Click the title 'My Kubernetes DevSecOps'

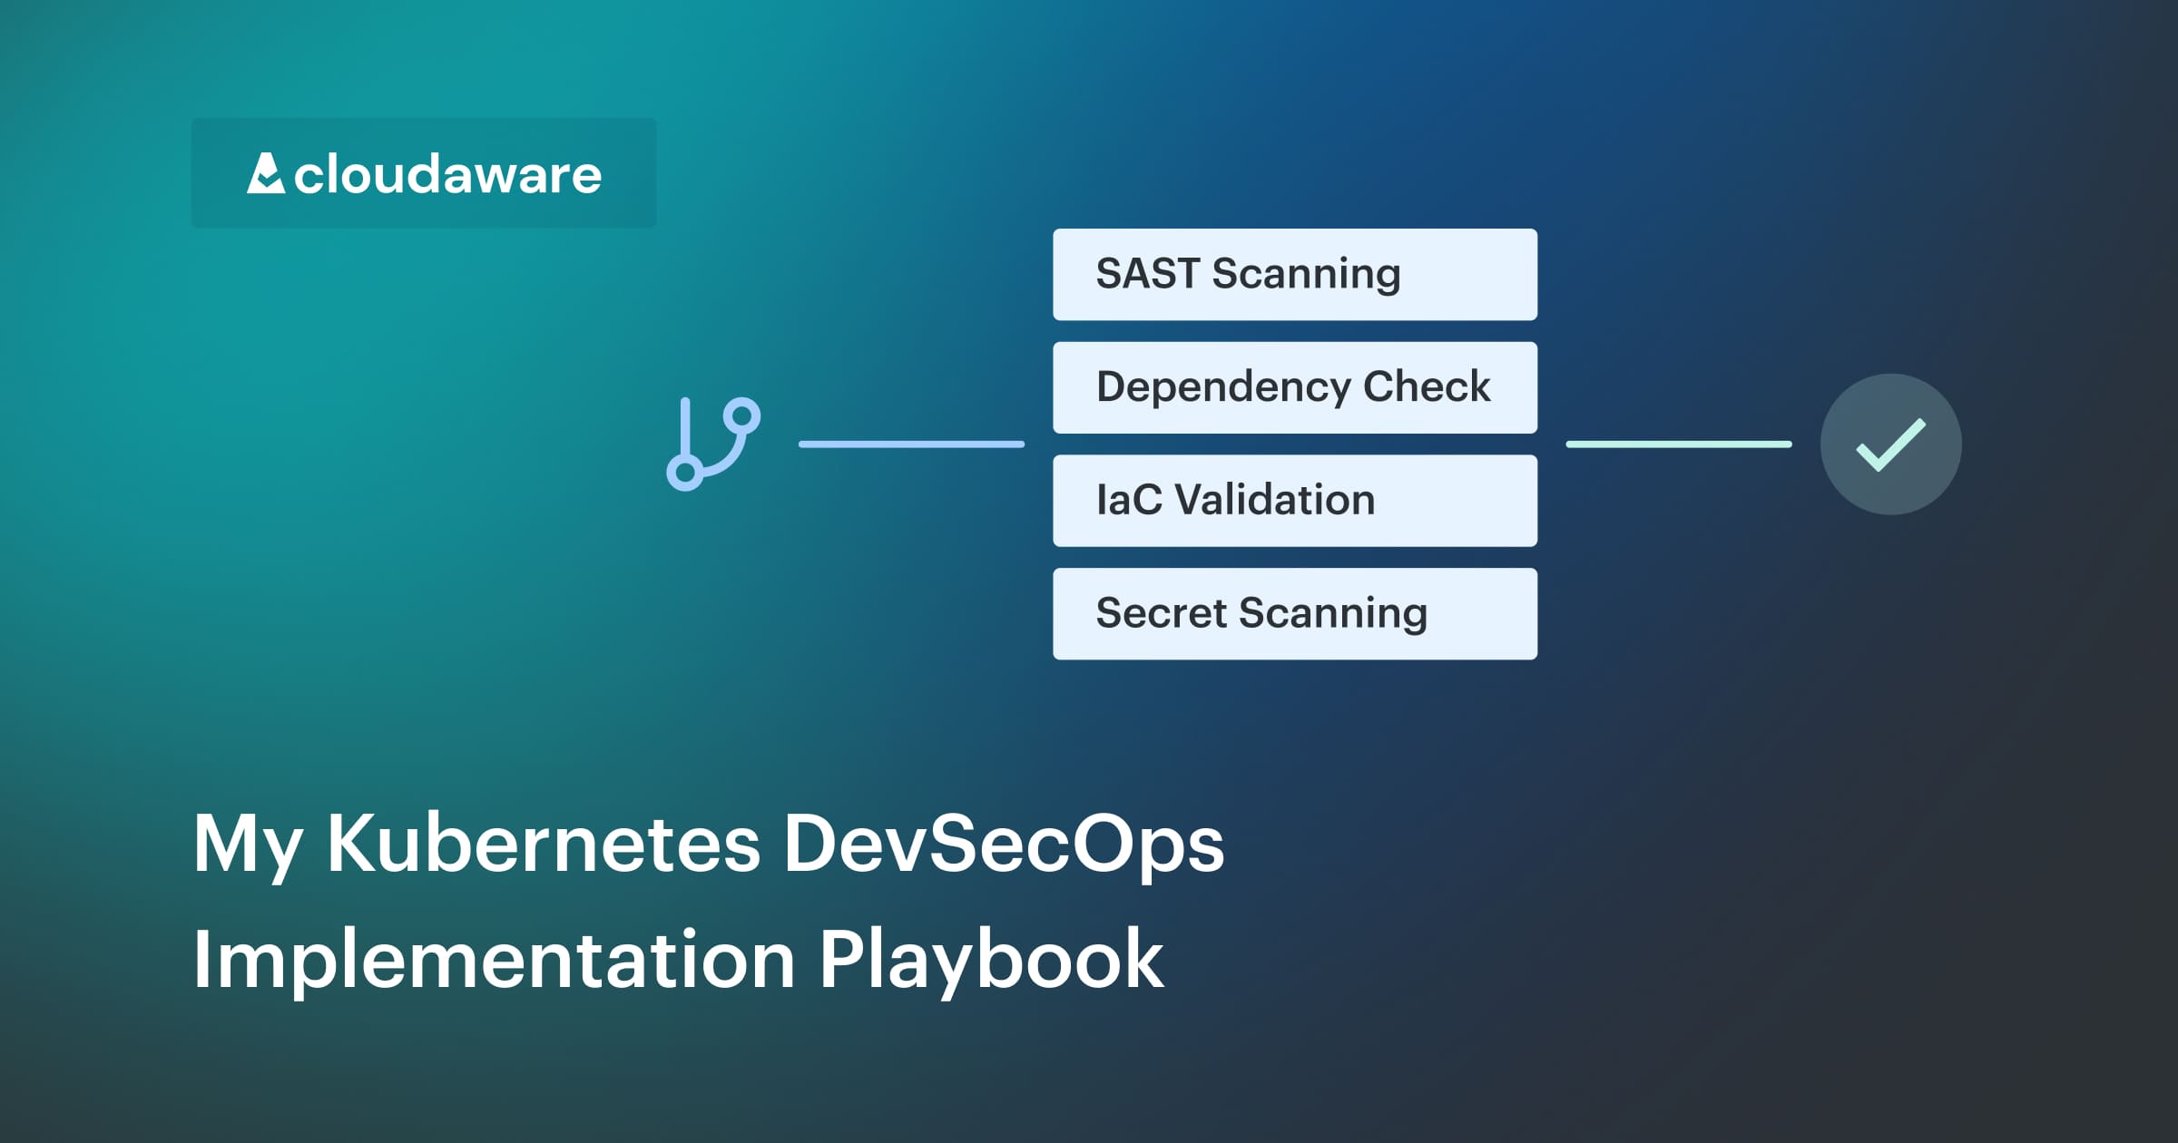[x=709, y=845]
